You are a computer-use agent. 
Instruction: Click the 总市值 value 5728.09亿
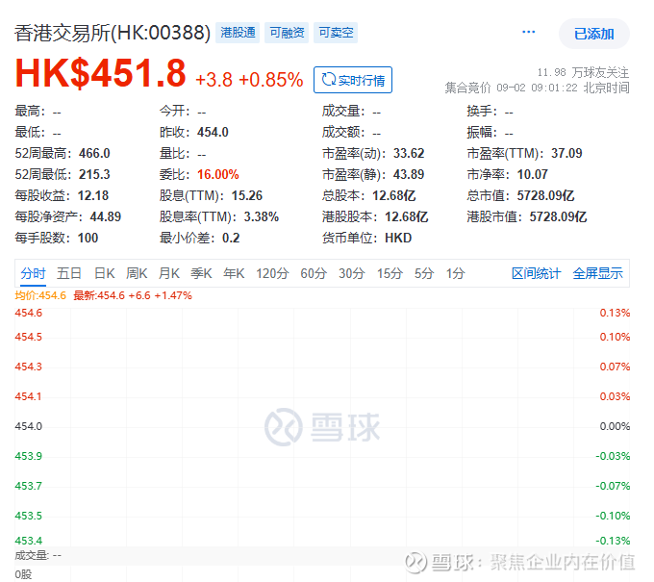pos(545,195)
